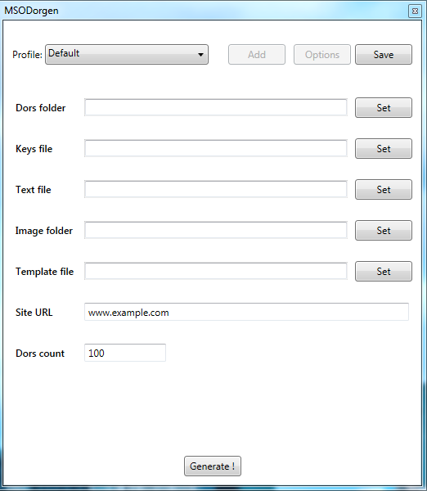
Task: Set the Image folder path
Action: point(384,231)
